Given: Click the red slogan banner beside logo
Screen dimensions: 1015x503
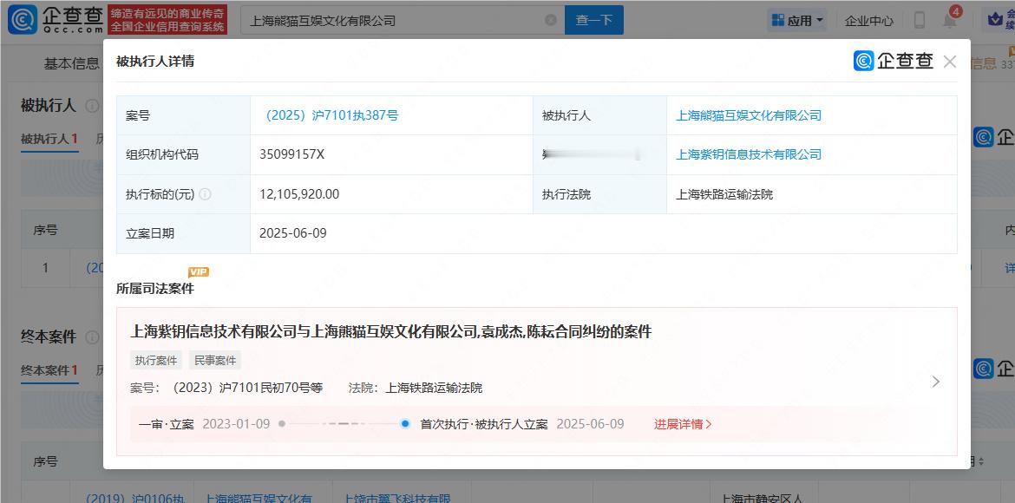Looking at the screenshot, I should pyautogui.click(x=167, y=20).
